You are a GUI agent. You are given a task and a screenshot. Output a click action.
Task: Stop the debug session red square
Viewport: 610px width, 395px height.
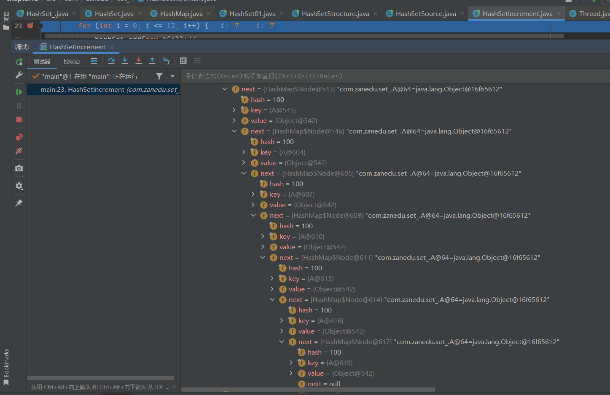(19, 120)
